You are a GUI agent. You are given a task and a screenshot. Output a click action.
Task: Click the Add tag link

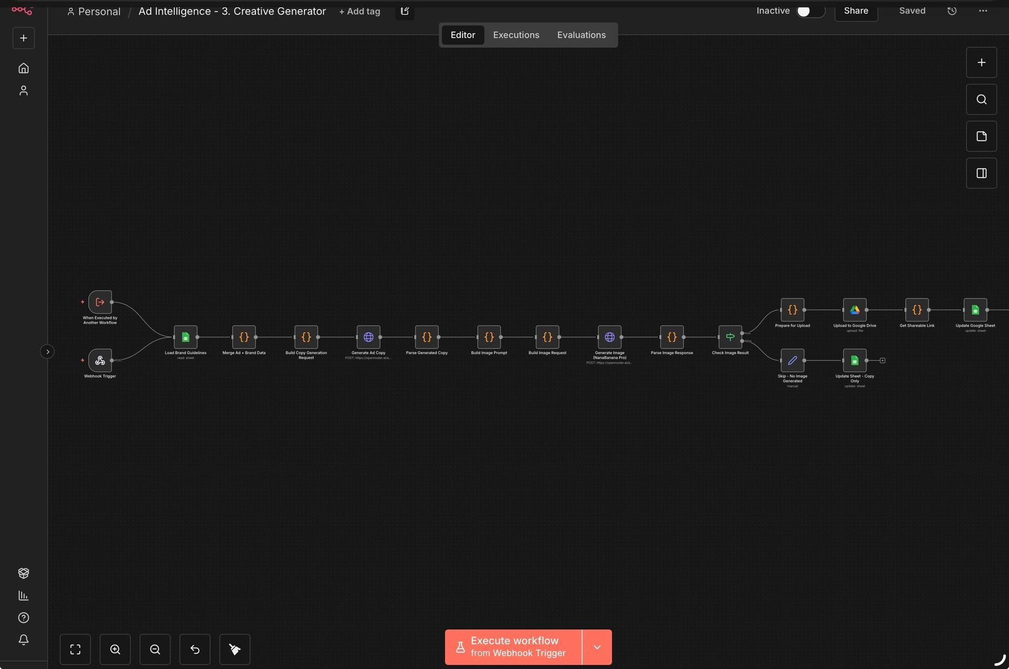click(359, 12)
